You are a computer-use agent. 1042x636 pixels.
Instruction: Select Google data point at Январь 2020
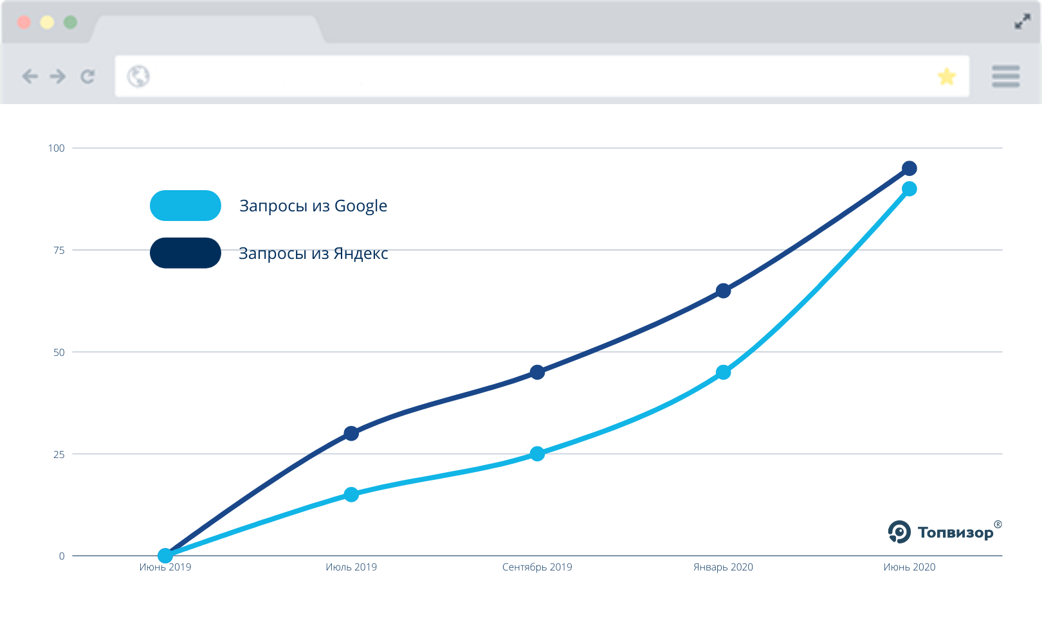(x=724, y=372)
